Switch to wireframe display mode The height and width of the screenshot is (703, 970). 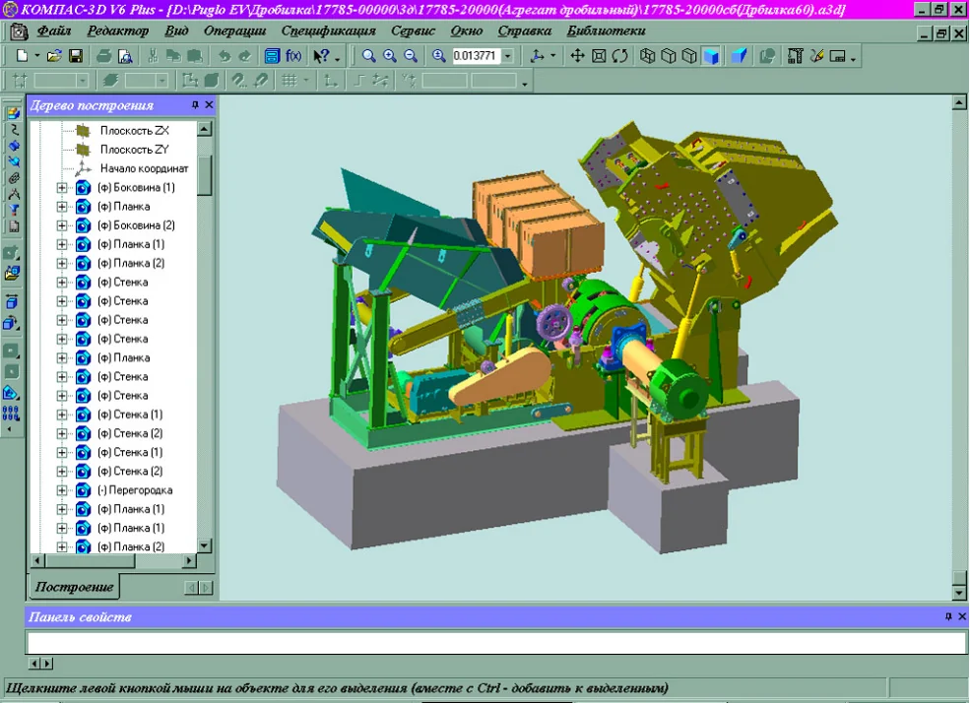pyautogui.click(x=647, y=56)
